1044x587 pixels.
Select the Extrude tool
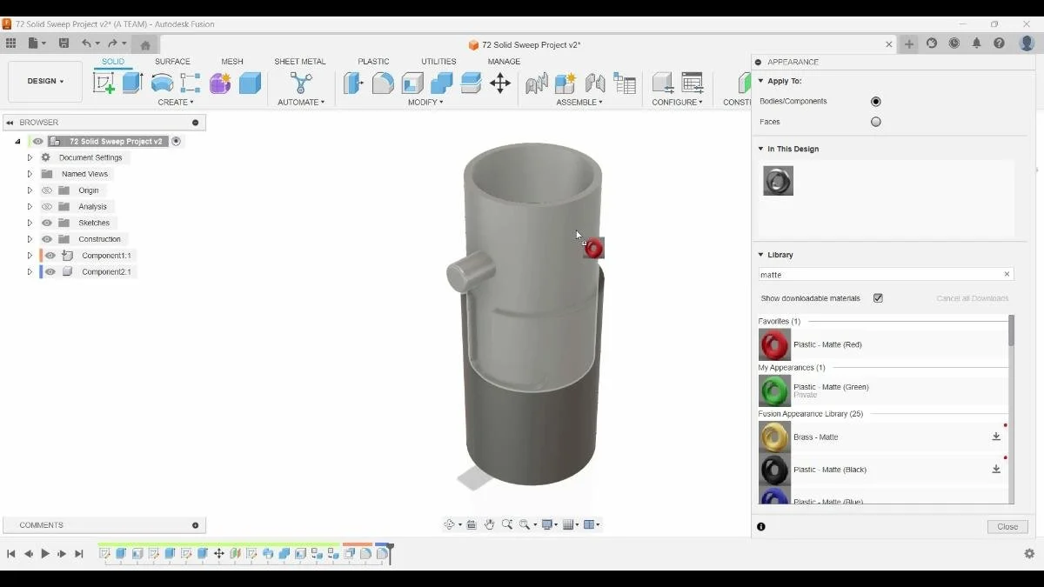[132, 83]
